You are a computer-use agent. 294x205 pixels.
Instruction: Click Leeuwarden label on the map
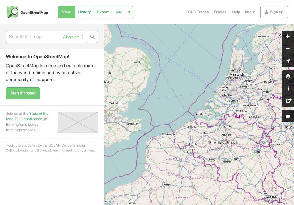pos(263,36)
